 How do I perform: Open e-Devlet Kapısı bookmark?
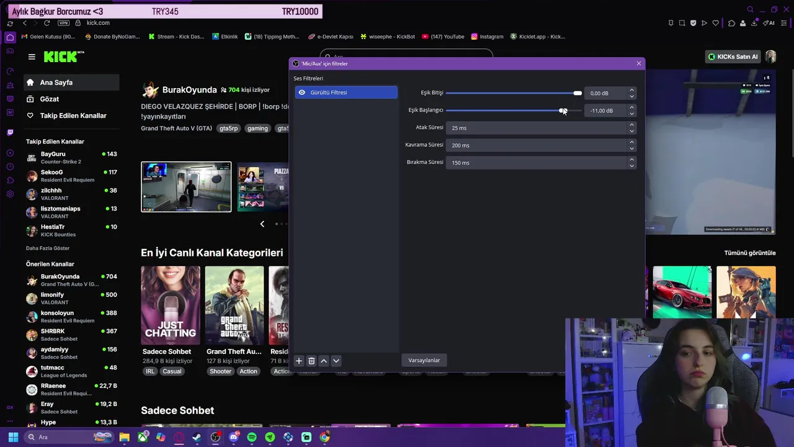331,37
